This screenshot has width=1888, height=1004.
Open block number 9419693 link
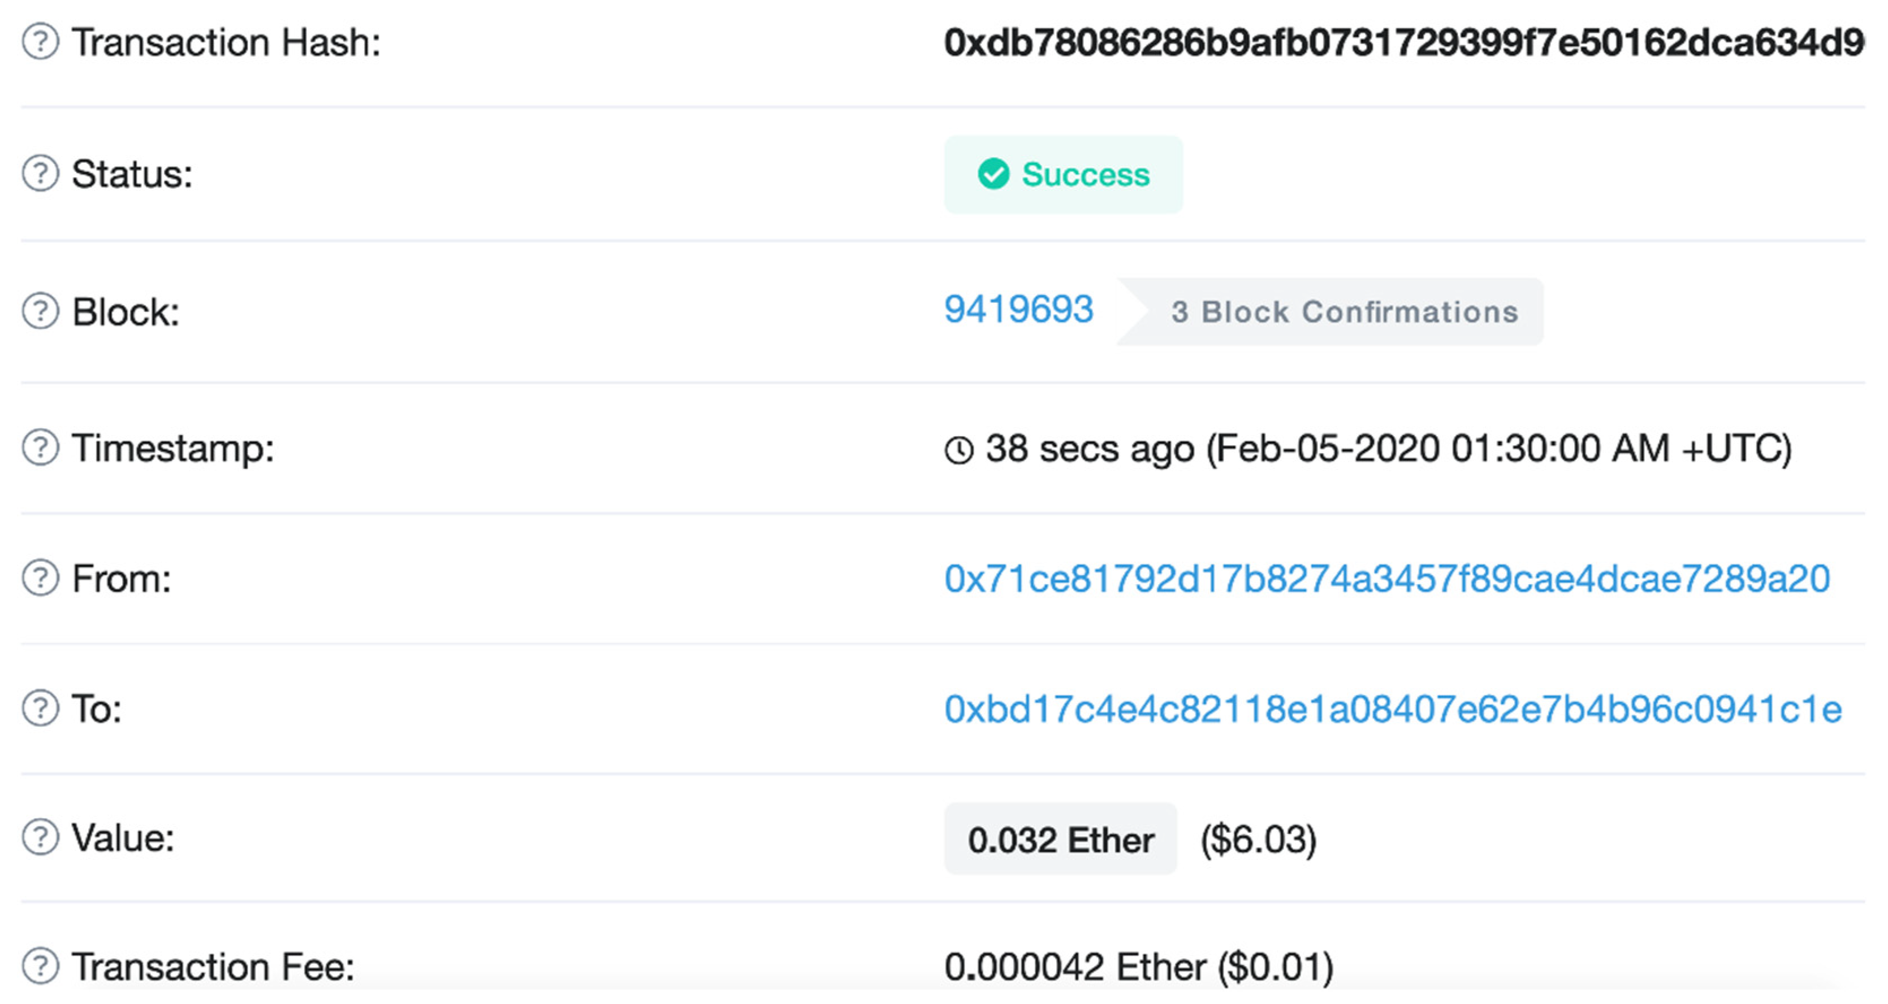coord(1018,309)
